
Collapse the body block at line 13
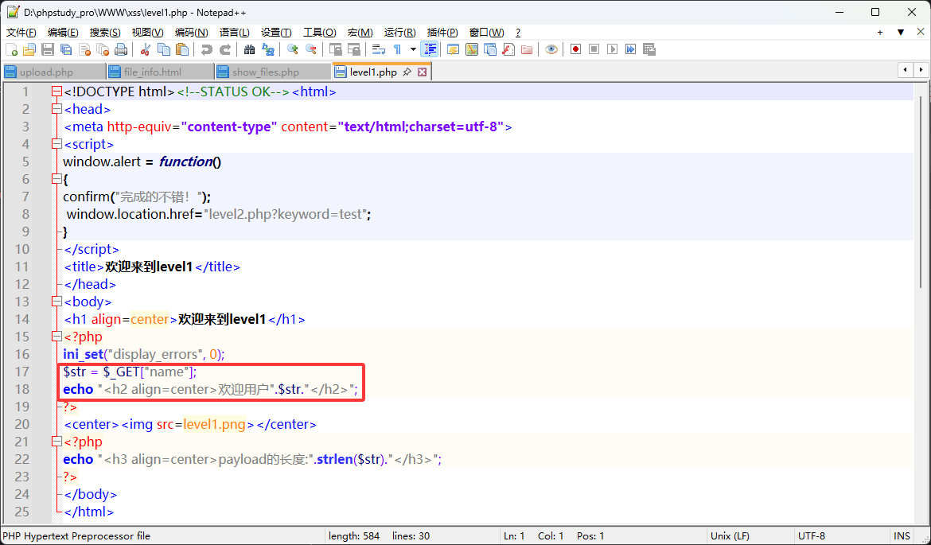click(x=56, y=302)
